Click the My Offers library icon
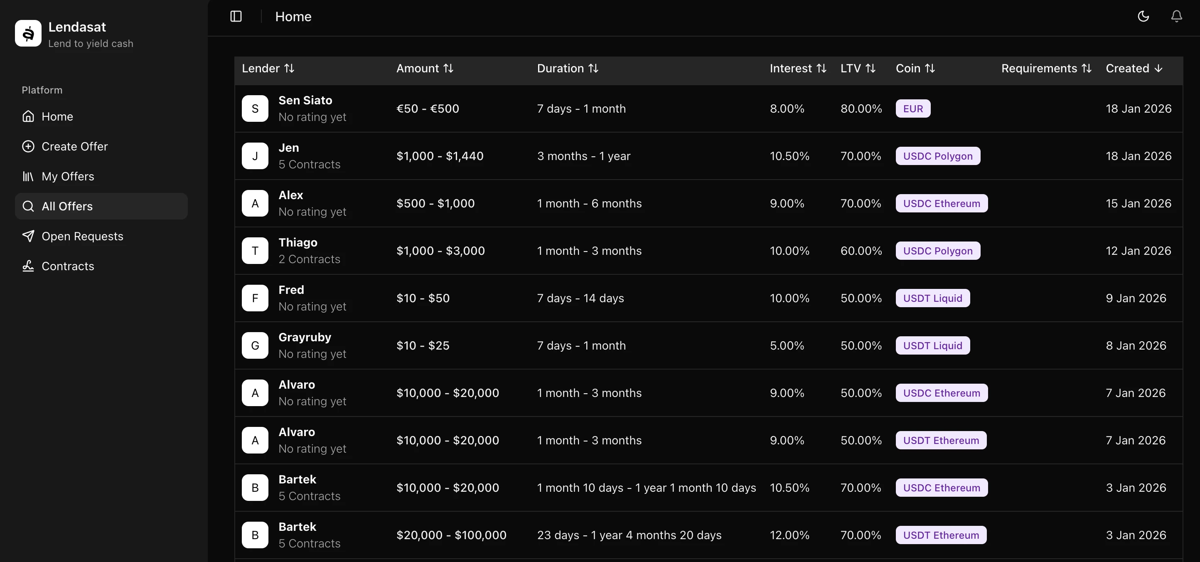The image size is (1200, 562). click(x=28, y=176)
